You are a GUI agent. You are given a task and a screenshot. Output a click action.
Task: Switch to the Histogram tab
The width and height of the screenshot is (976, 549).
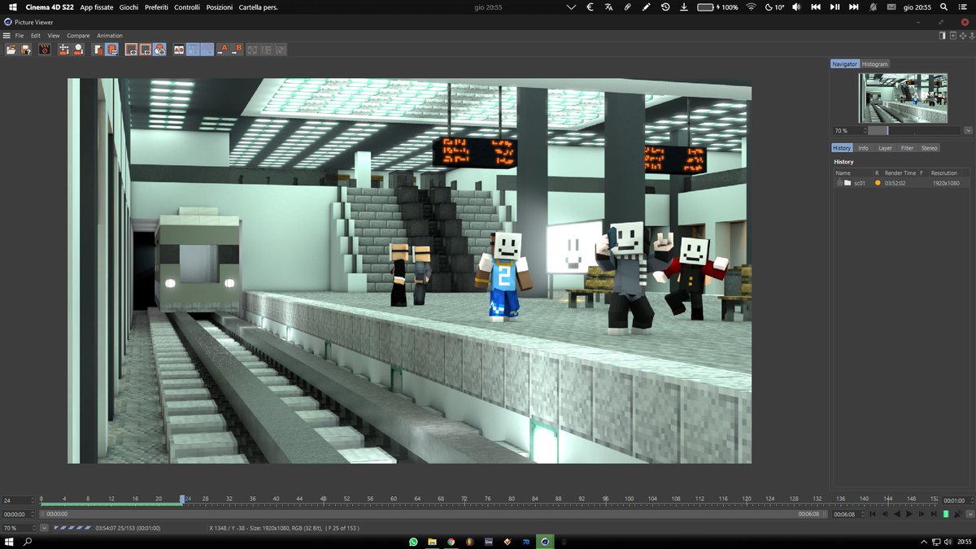click(x=875, y=63)
